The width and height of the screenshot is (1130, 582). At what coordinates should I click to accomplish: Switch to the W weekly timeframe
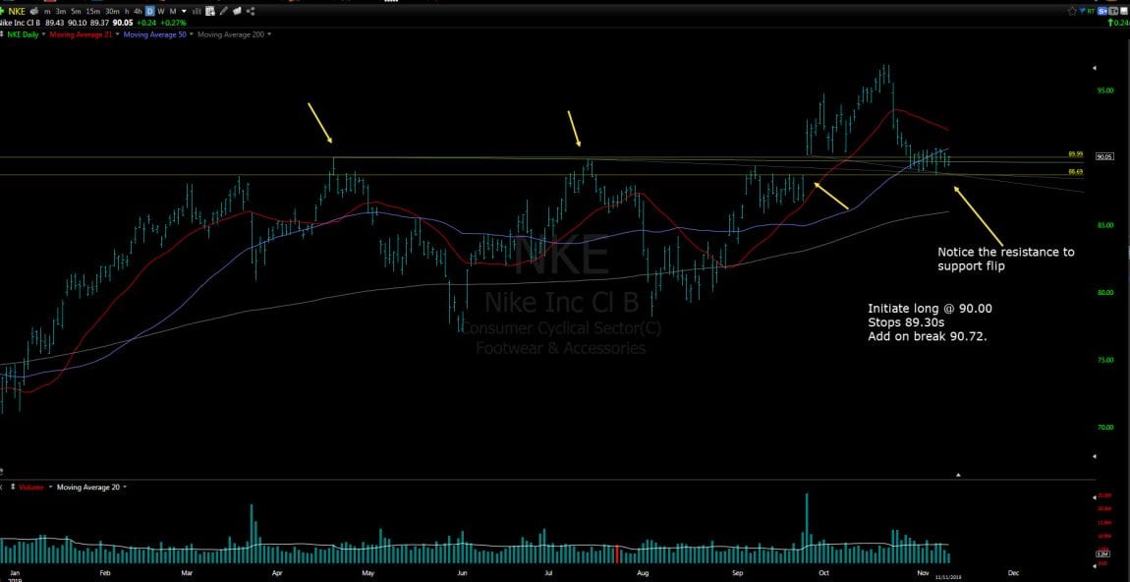[x=161, y=12]
